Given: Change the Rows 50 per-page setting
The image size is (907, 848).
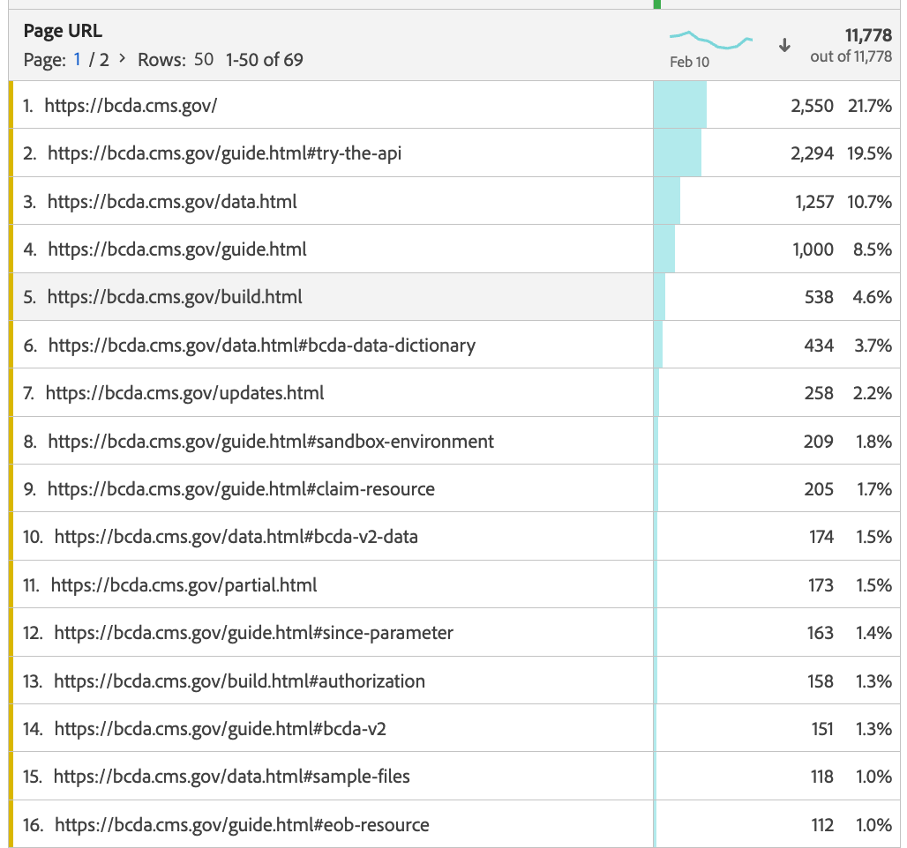Looking at the screenshot, I should coord(203,60).
